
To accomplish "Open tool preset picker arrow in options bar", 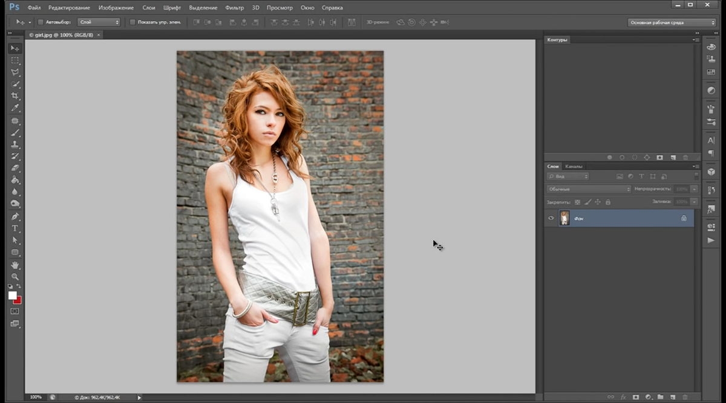I will (x=30, y=22).
